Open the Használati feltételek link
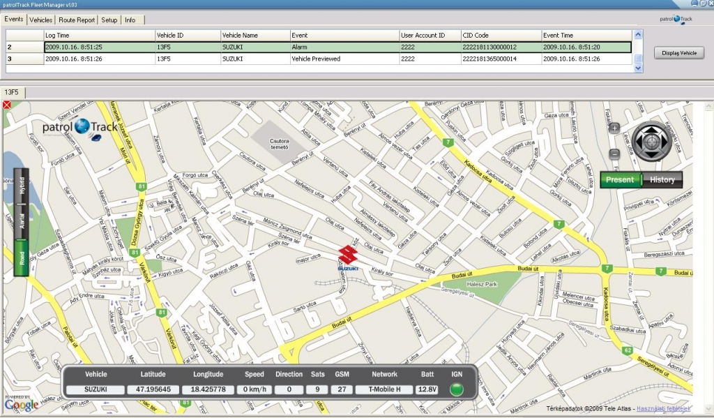Screen dimensions: 714x418 [663, 408]
